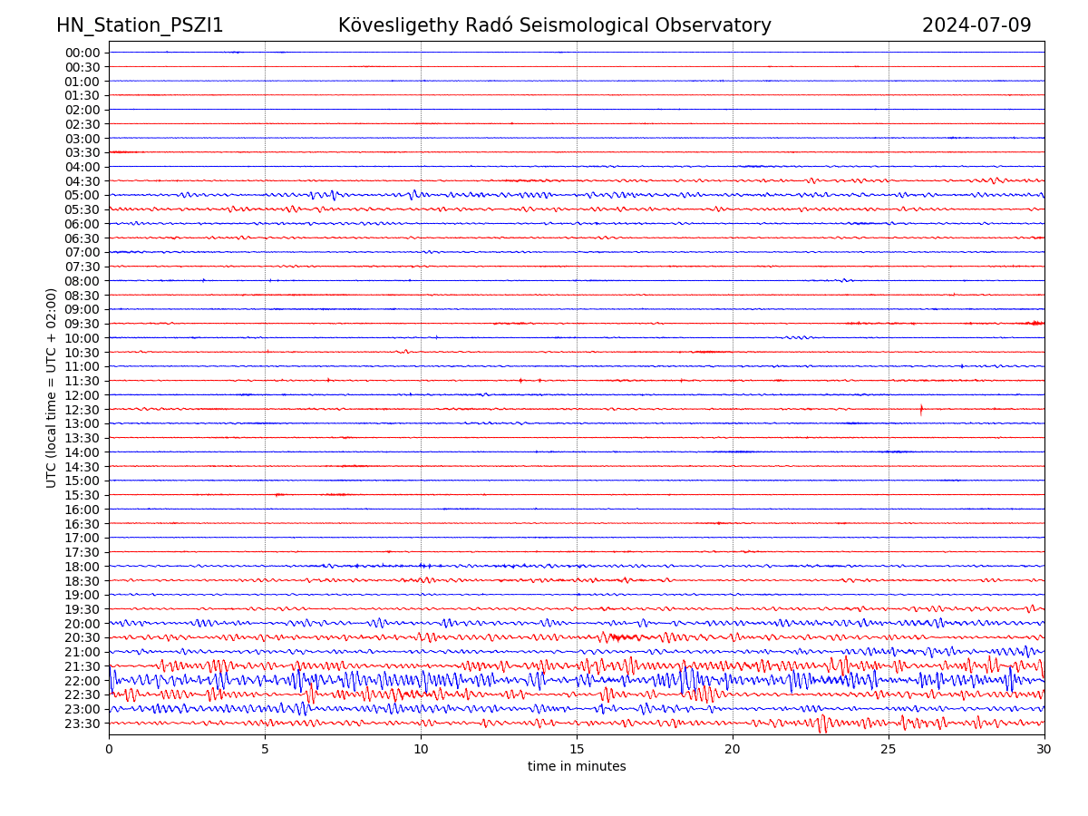Click the 5 tick on minutes axis
Viewport: 1088px width, 816px height.
265,750
